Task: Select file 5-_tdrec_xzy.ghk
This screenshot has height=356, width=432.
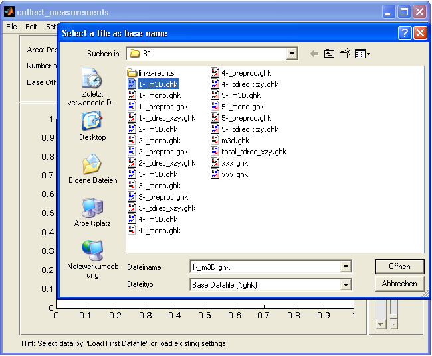Action: 245,129
